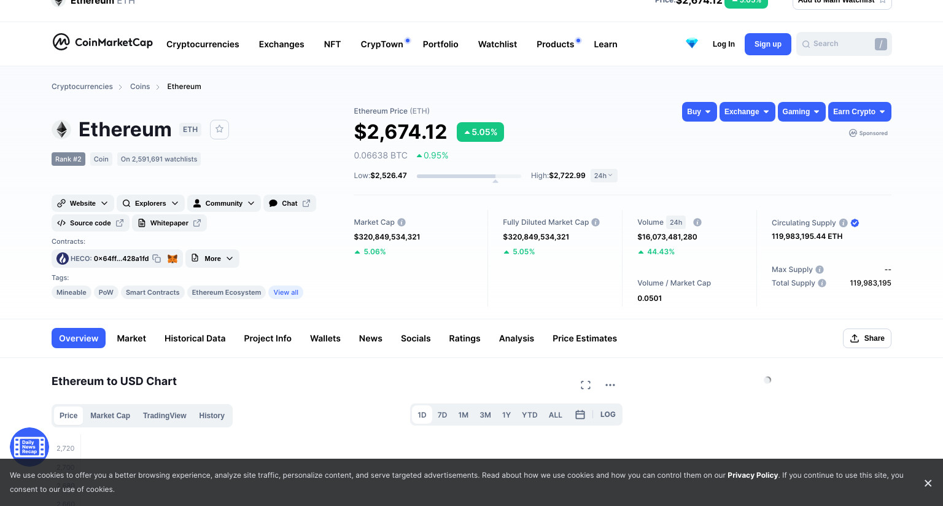Open the Community dropdown
This screenshot has width=943, height=506.
tap(224, 203)
